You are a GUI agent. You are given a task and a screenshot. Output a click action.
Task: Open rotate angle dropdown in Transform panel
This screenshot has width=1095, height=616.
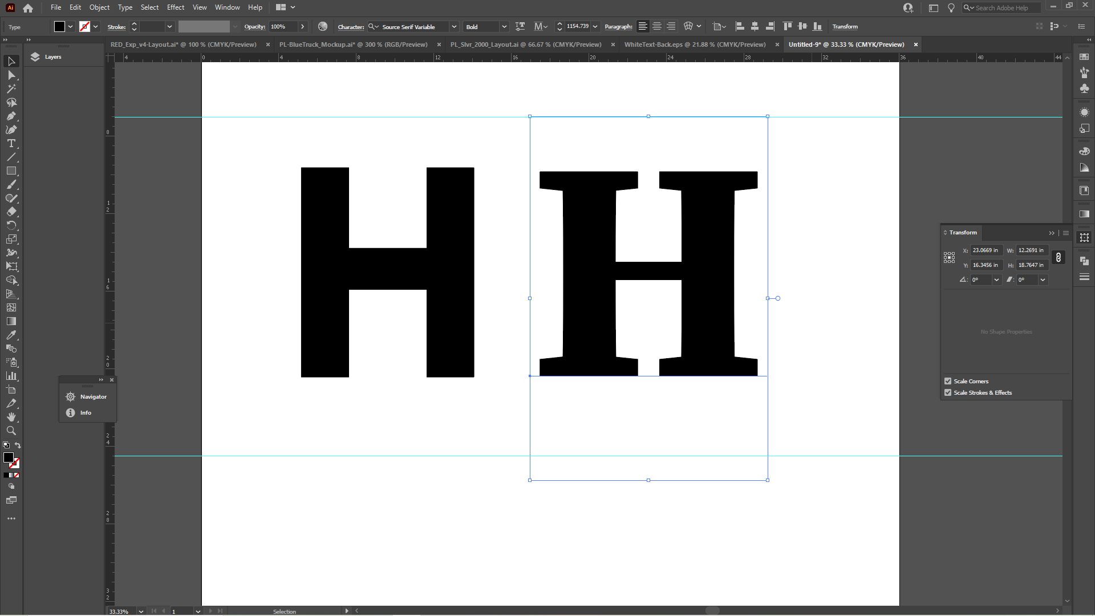[996, 280]
